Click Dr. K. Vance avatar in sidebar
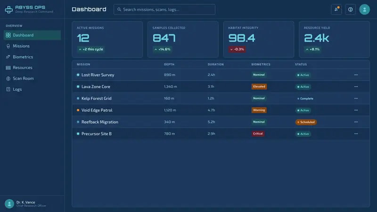 tap(9, 204)
